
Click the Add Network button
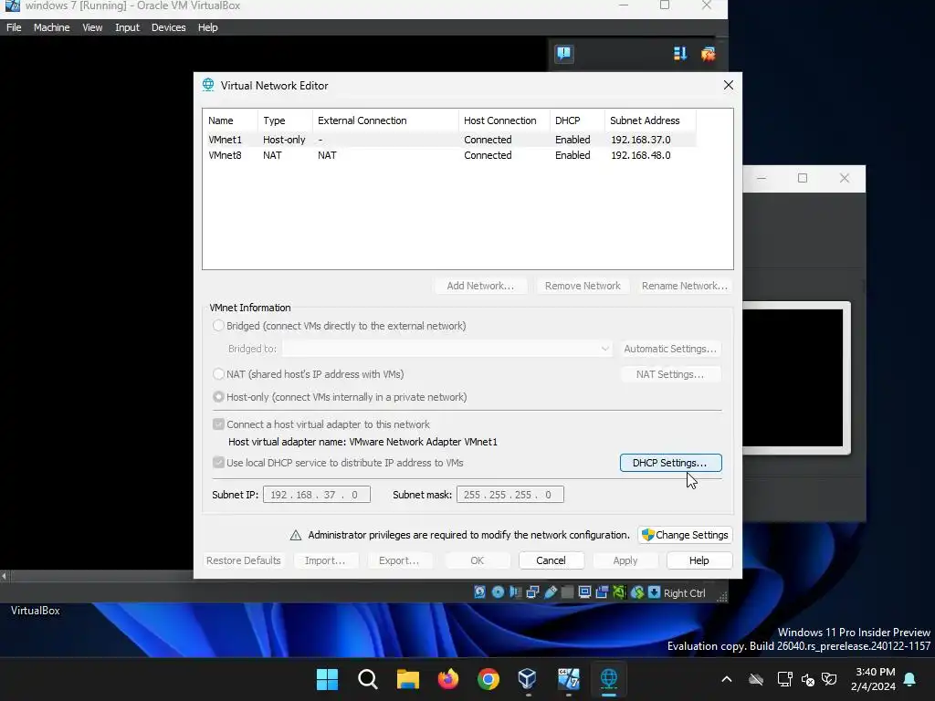tap(480, 286)
